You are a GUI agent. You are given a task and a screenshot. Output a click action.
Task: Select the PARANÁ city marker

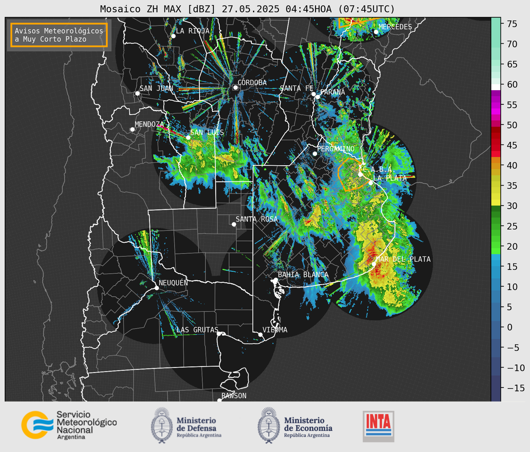tap(318, 97)
